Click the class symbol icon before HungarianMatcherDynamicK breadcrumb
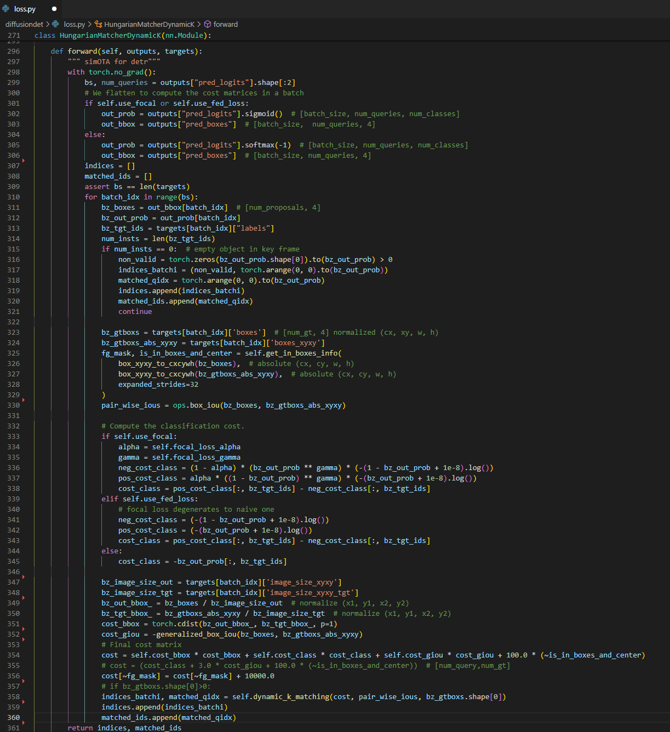 click(99, 24)
